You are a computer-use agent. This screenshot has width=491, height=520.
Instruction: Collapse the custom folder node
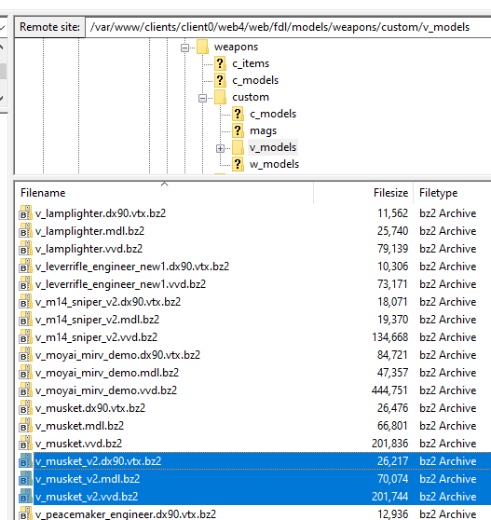point(202,98)
